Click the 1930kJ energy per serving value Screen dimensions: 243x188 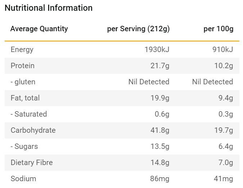point(157,50)
